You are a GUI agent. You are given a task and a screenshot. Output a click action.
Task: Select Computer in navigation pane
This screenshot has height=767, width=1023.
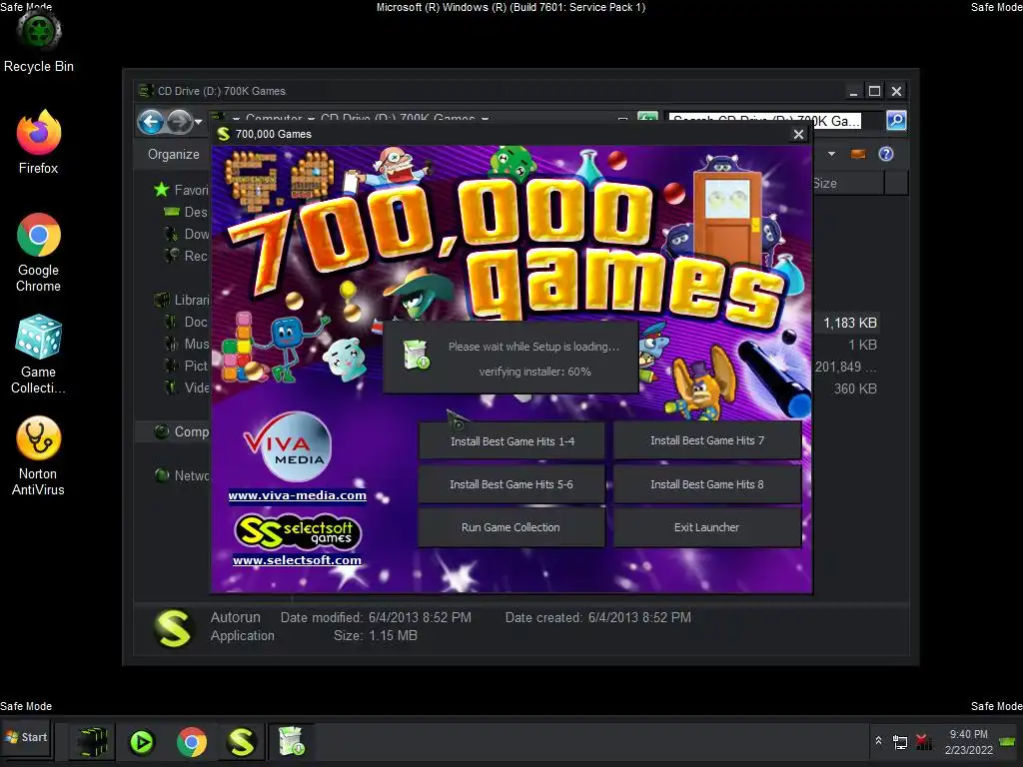point(174,431)
